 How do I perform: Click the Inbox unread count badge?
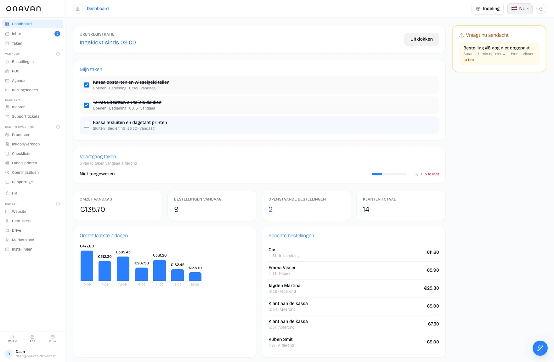(x=57, y=34)
